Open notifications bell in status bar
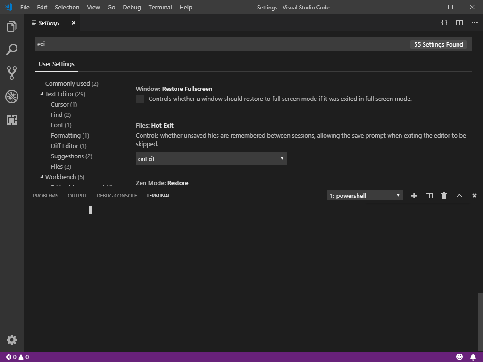The image size is (483, 362). point(474,357)
